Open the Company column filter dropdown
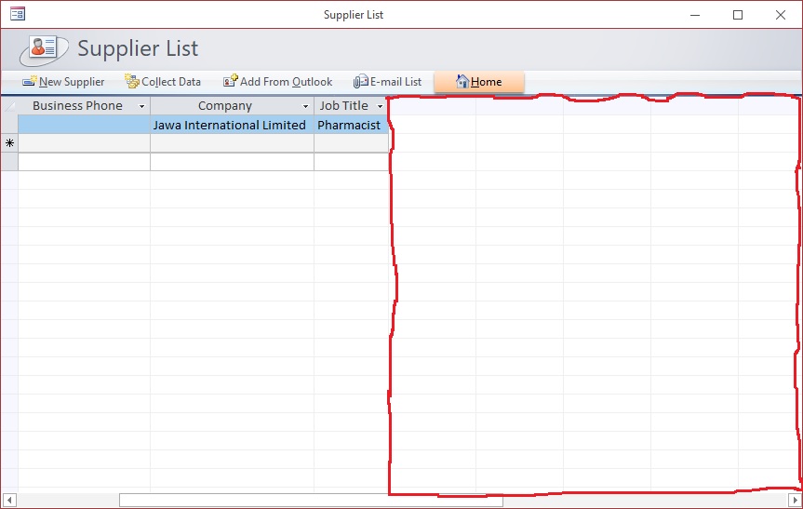 tap(306, 106)
